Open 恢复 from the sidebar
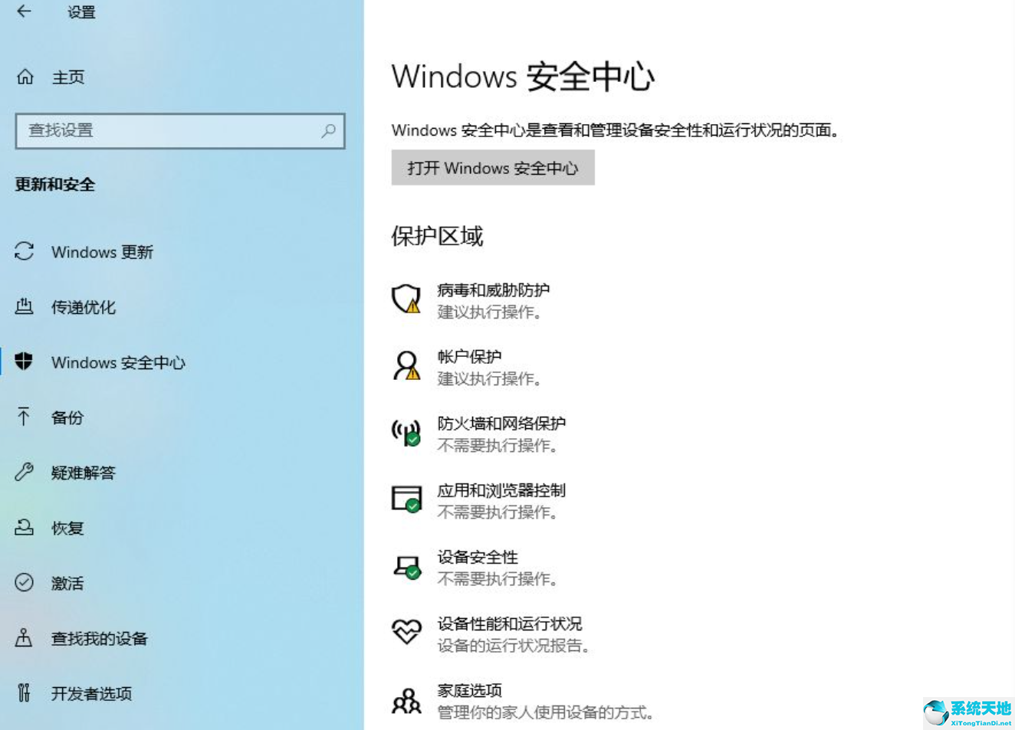 click(x=67, y=528)
